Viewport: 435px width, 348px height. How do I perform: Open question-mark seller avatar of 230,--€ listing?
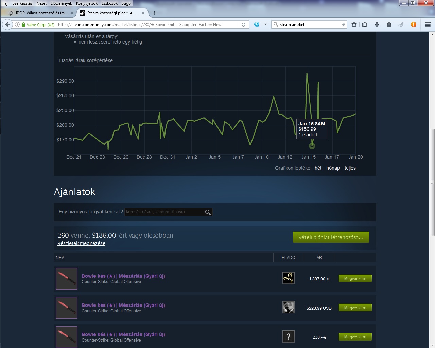[289, 336]
